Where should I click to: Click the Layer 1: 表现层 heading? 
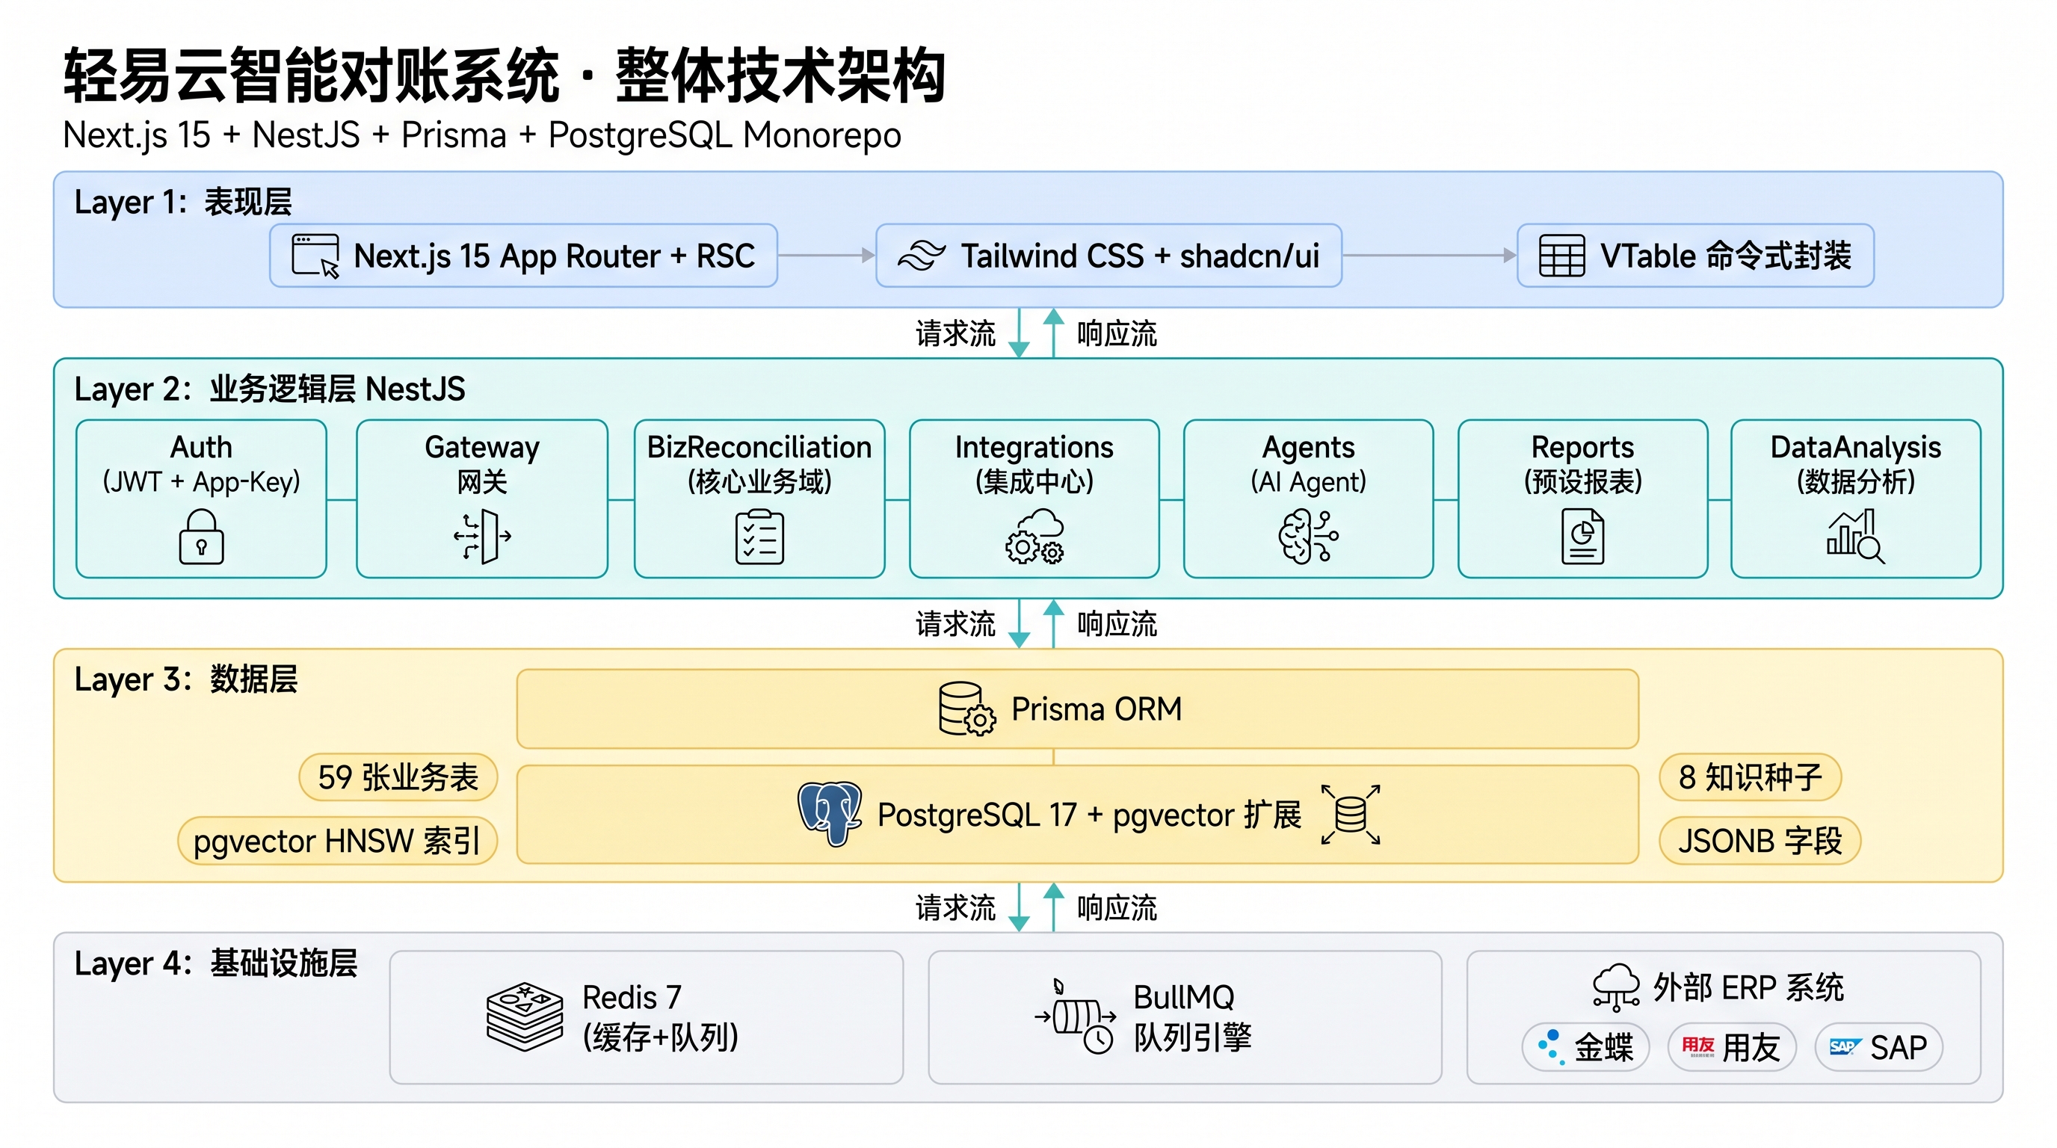coord(183,202)
